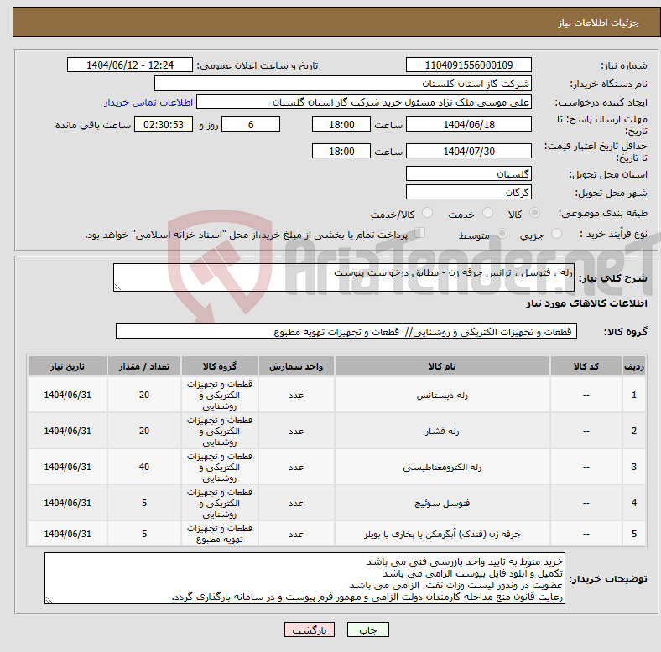
Task: Click the چاپ button
Action: coord(367,629)
